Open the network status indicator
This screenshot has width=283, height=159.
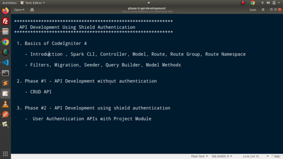coord(262,3)
